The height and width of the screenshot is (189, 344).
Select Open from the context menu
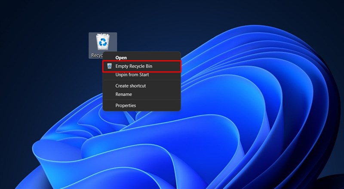121,58
